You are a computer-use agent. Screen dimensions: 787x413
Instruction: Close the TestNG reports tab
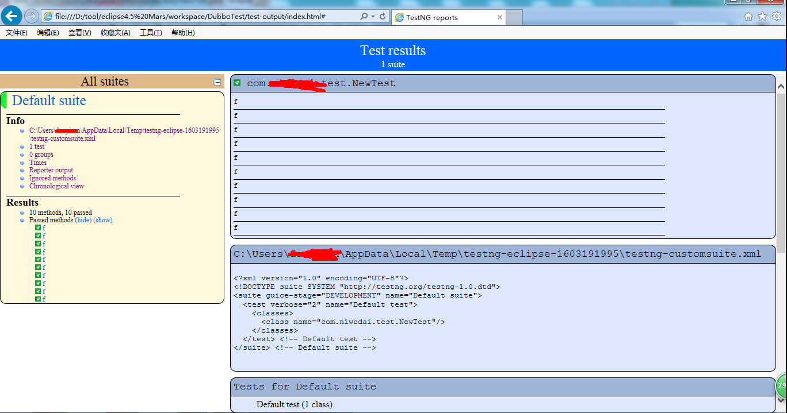pyautogui.click(x=499, y=17)
